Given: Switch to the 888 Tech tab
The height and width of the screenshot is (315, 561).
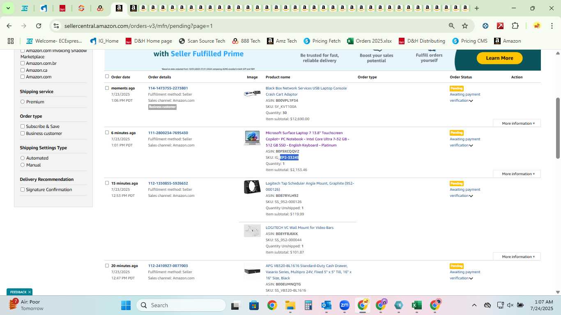Looking at the screenshot, I should tap(100, 8).
